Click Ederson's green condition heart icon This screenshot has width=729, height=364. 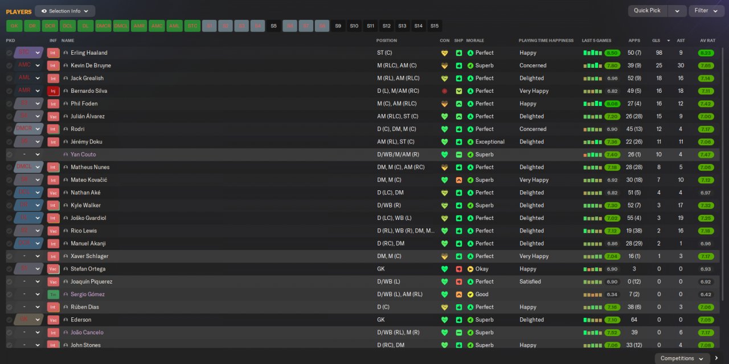(x=445, y=320)
